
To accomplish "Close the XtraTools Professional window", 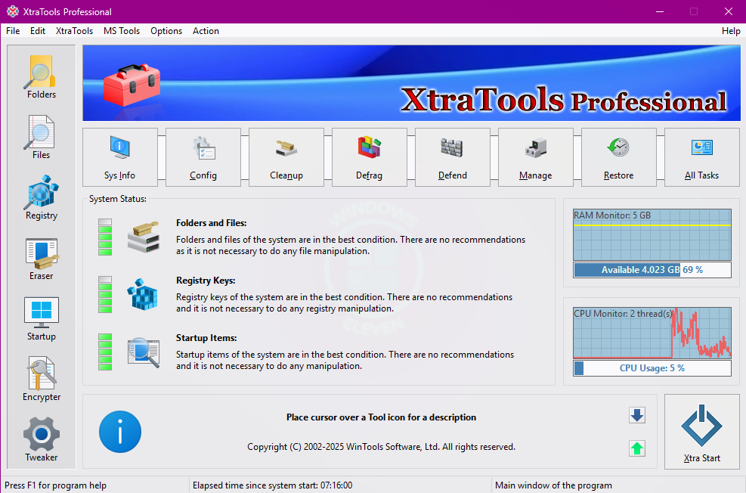I will 729,11.
